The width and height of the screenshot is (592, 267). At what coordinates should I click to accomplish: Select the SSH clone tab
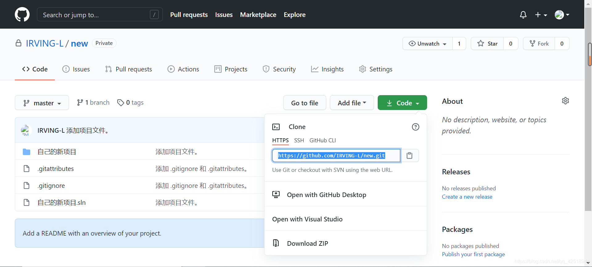click(299, 140)
